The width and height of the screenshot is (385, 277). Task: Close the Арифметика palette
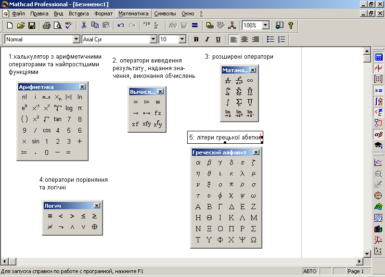click(82, 87)
